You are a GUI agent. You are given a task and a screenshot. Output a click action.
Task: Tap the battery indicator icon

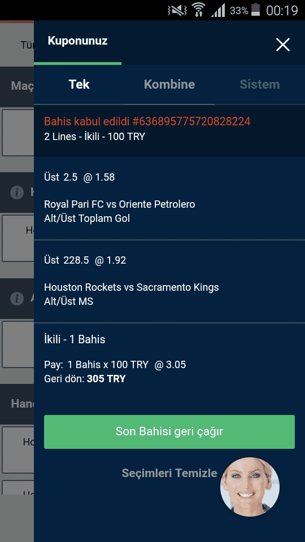coord(255,10)
